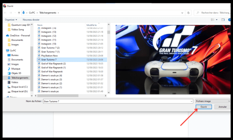The image size is (233, 140).
Task: Select Bureau in the sidebar
Action: (x=13, y=55)
